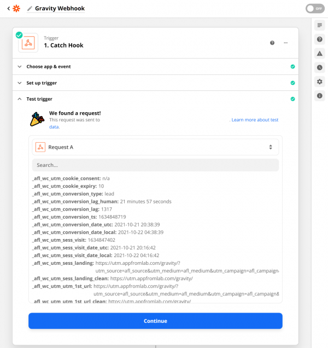Collapse the Test trigger section
This screenshot has width=328, height=348.
pos(155,99)
